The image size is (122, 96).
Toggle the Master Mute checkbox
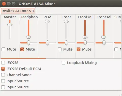[x=3, y=49]
